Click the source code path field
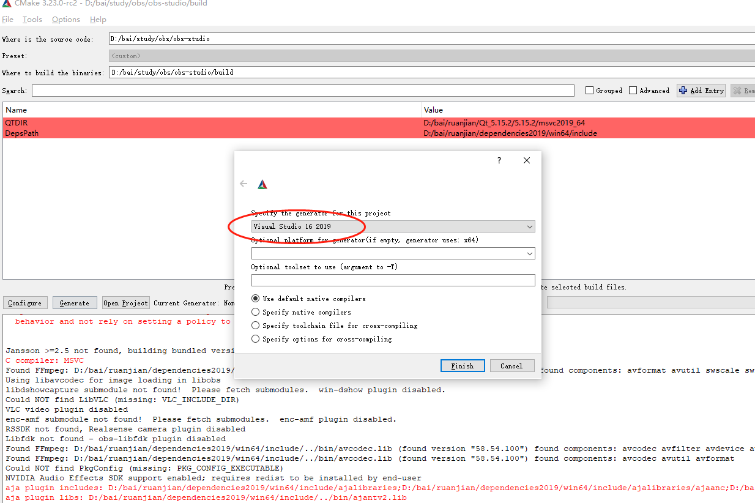 click(431, 39)
